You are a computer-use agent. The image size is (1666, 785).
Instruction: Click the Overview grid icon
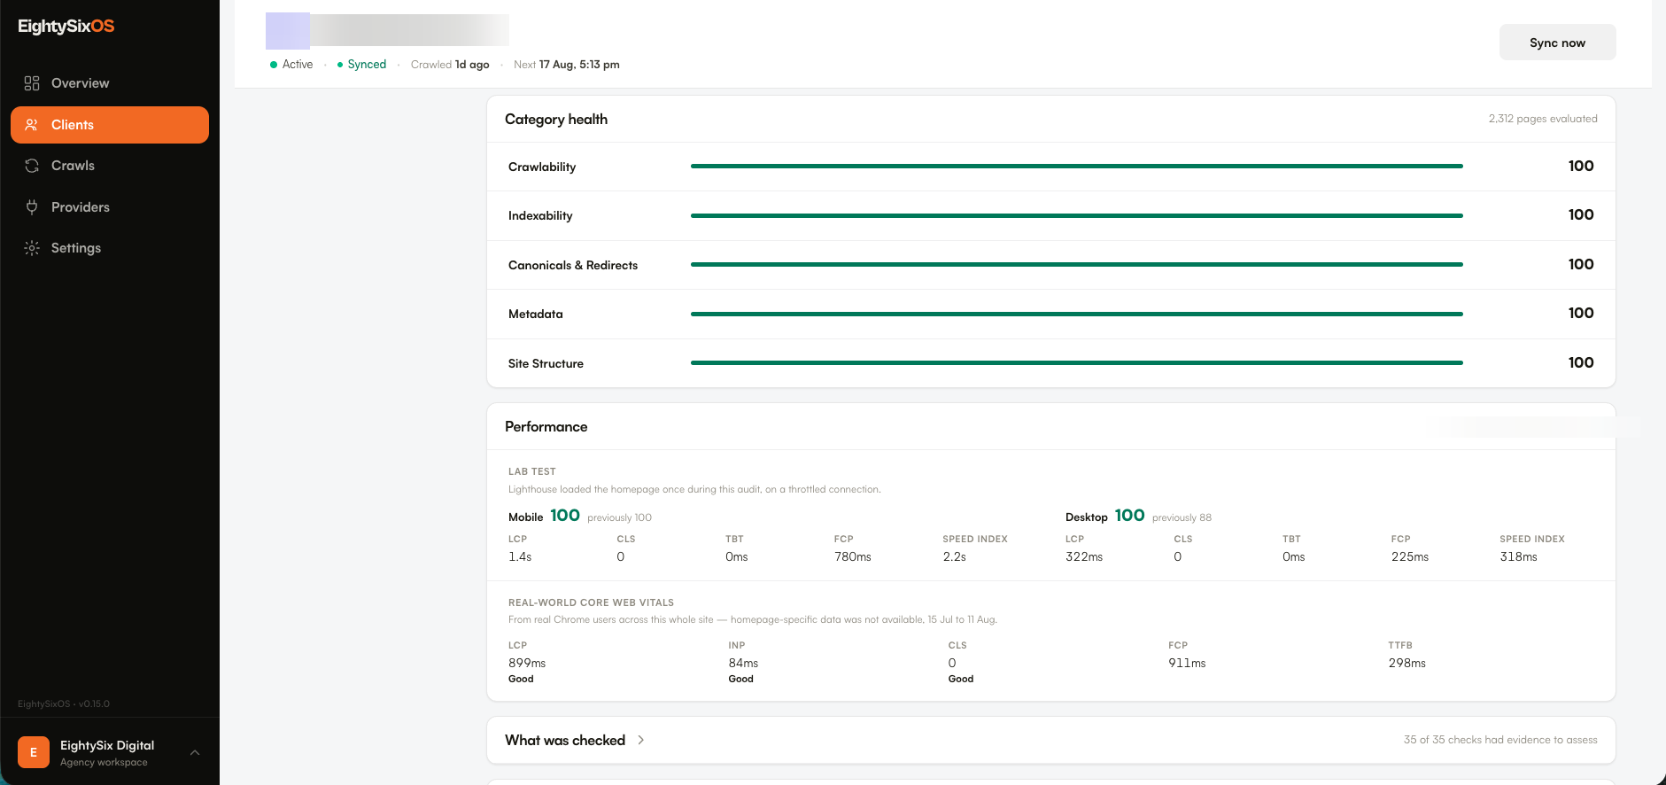(32, 83)
